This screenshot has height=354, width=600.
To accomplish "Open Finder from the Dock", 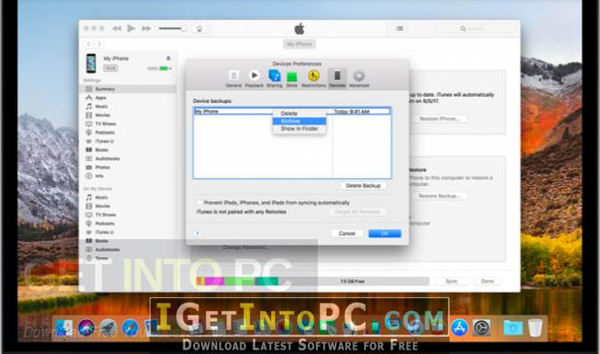I will (64, 328).
